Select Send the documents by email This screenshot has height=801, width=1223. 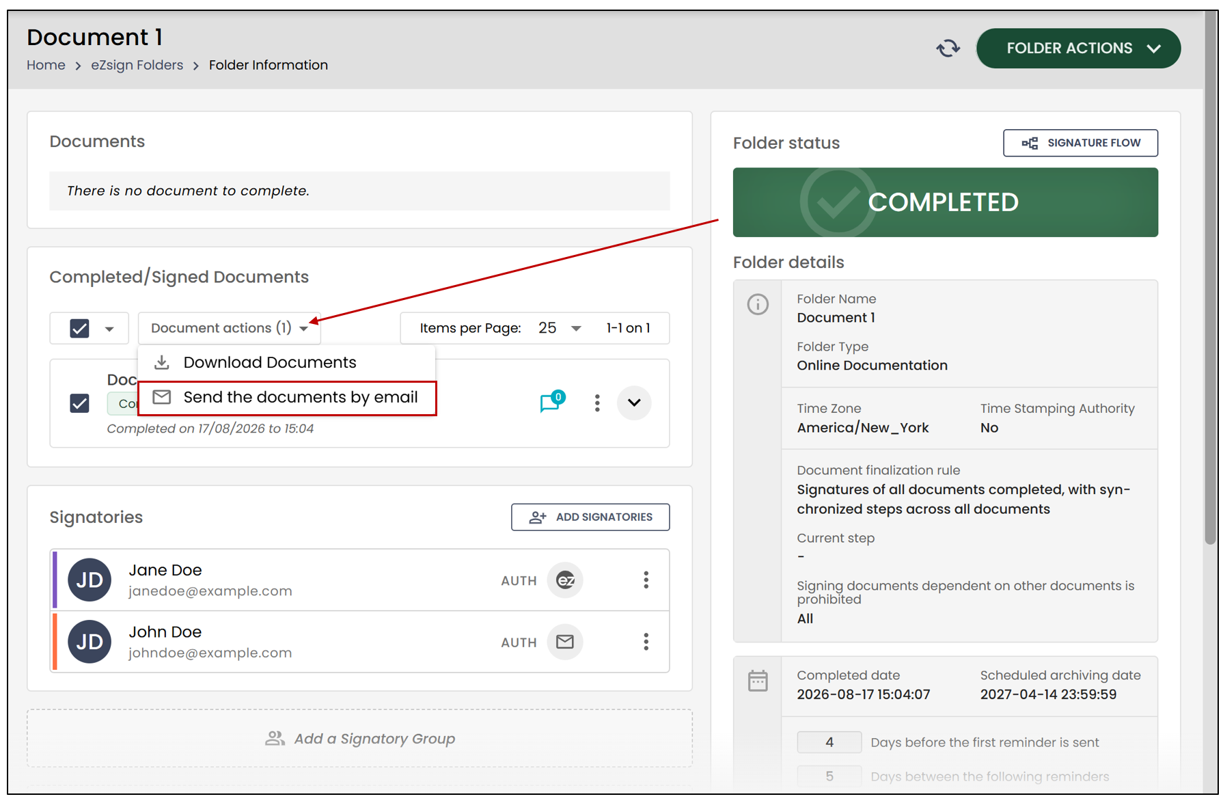click(287, 398)
